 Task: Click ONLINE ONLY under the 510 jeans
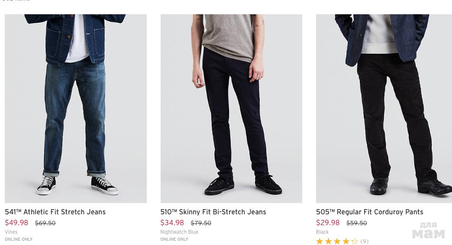coord(174,239)
